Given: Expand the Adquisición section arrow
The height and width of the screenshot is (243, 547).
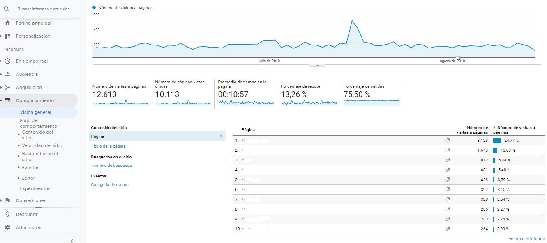Looking at the screenshot, I should (2, 87).
